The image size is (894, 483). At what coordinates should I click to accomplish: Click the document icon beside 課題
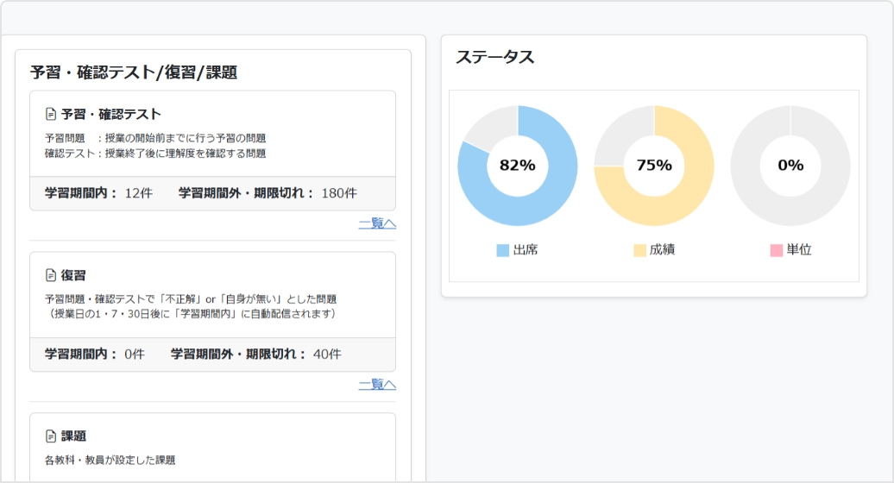tap(50, 436)
